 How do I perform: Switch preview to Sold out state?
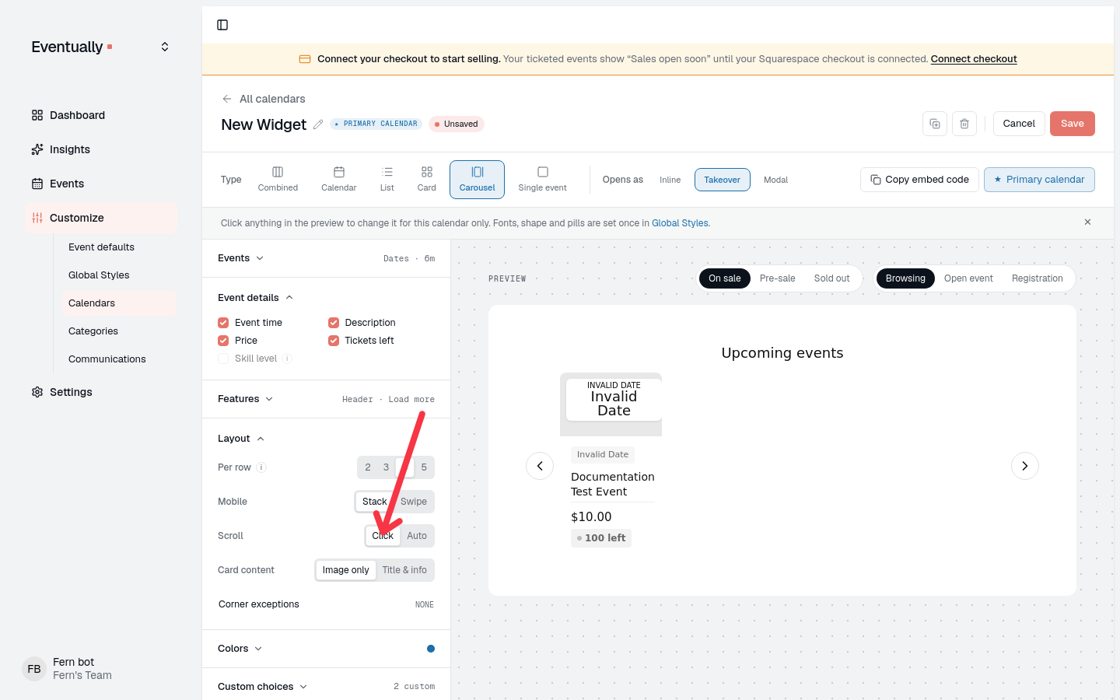coord(831,278)
